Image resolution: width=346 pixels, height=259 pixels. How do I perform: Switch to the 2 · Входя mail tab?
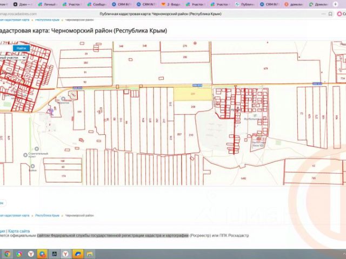click(171, 4)
